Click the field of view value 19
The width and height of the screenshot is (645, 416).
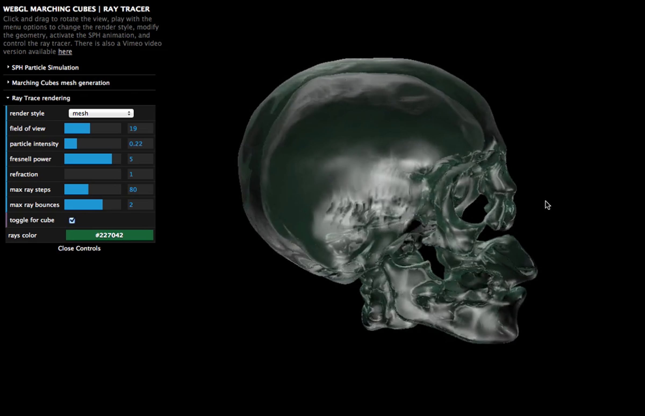(x=140, y=128)
